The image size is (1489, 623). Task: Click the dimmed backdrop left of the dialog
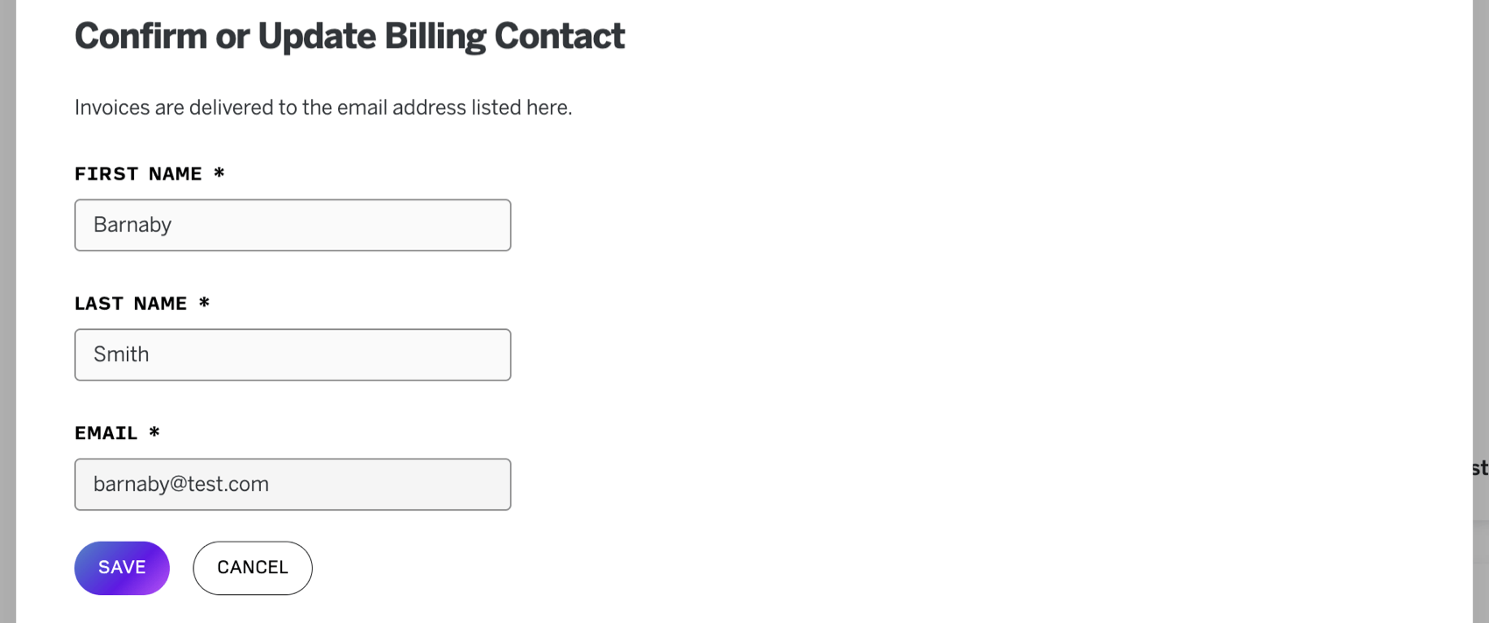pyautogui.click(x=7, y=311)
